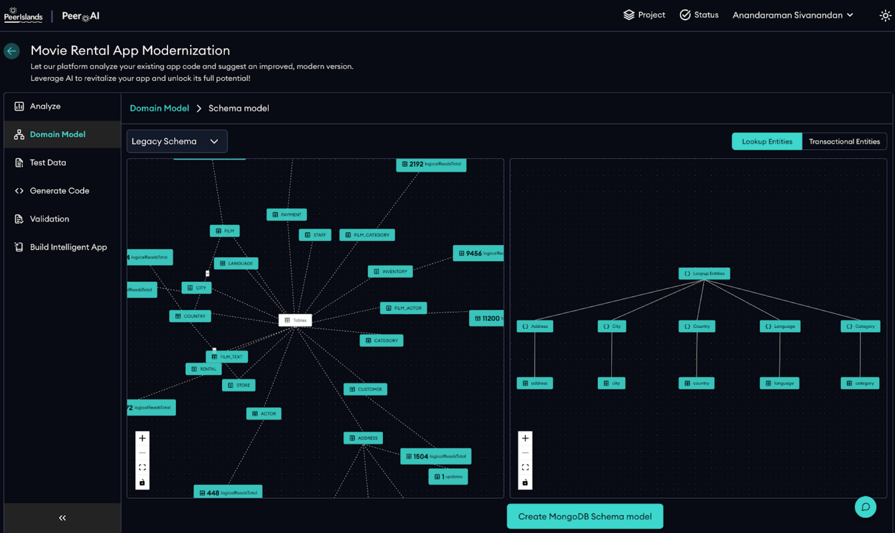Click the back arrow near the page title
The height and width of the screenshot is (533, 895).
(12, 51)
